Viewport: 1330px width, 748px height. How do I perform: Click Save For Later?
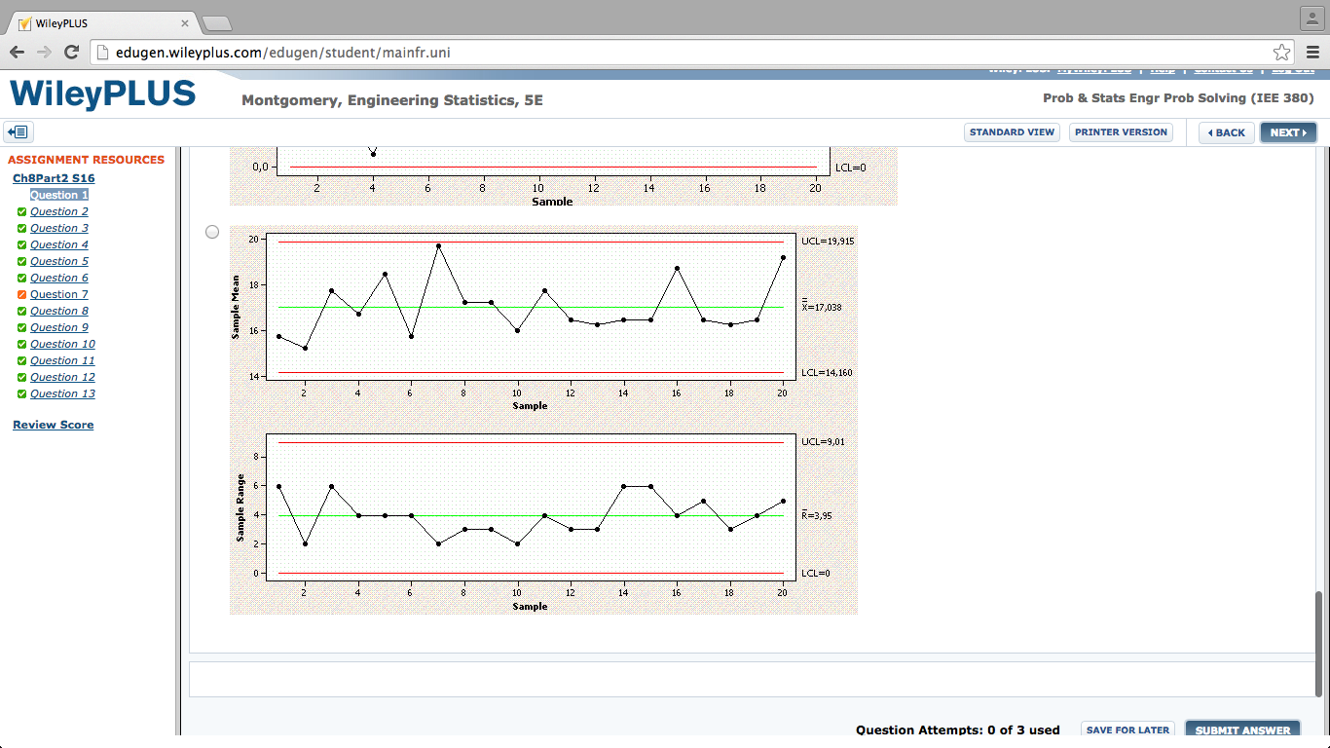click(x=1127, y=729)
